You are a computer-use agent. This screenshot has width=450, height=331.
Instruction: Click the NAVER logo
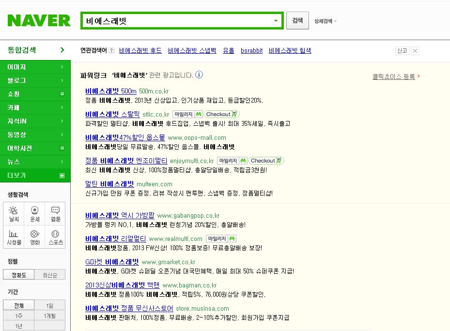tap(39, 20)
